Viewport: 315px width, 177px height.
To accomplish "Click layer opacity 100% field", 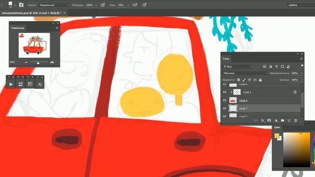I will [295, 73].
